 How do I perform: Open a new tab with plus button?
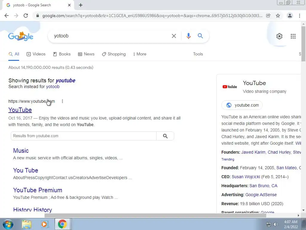pyautogui.click(x=81, y=5)
